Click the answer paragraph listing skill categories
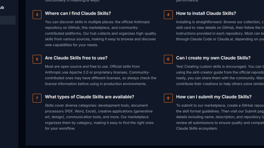The width and height of the screenshot is (264, 148). tap(99, 117)
